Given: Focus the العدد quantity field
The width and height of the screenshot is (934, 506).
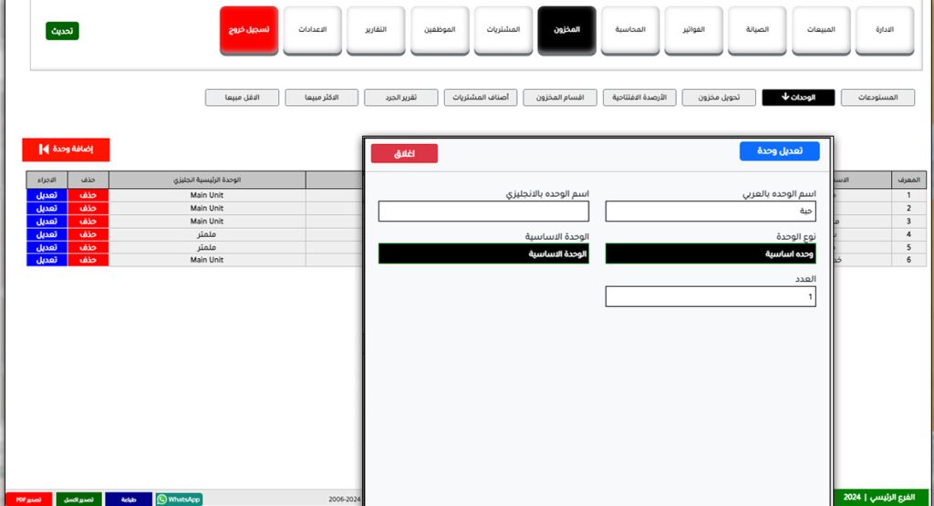Looking at the screenshot, I should [711, 297].
